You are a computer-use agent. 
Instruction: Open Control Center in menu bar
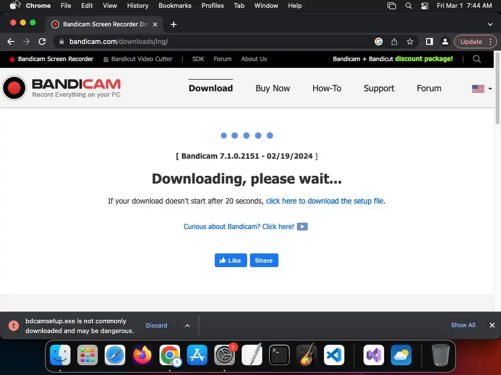tap(425, 6)
